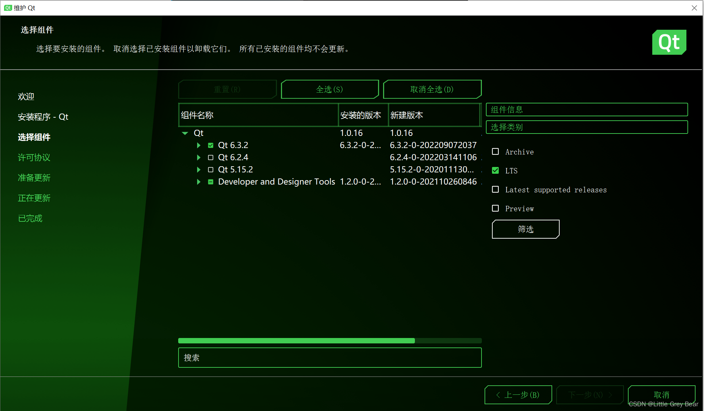The image size is (704, 411).
Task: Expand the Qt 6.3.2 tree node
Action: 198,145
